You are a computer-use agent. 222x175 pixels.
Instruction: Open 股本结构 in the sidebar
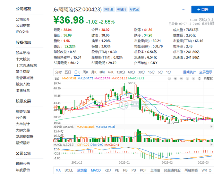pyautogui.click(x=23, y=53)
